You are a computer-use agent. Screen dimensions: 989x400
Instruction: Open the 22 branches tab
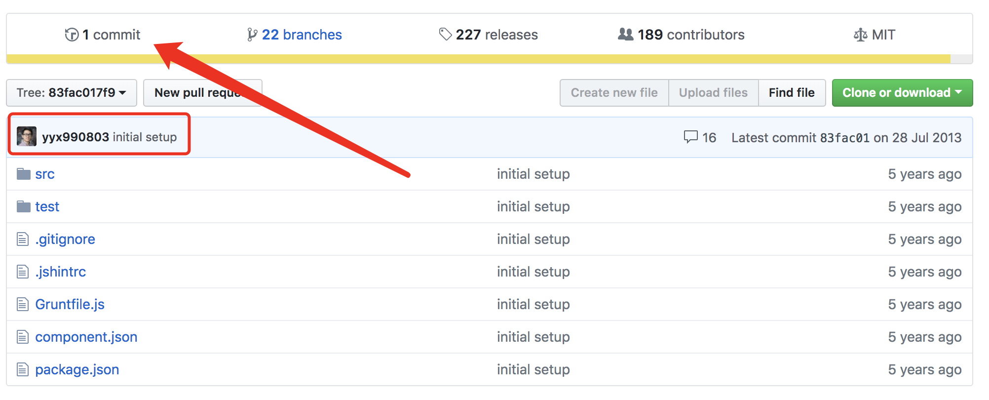[302, 35]
